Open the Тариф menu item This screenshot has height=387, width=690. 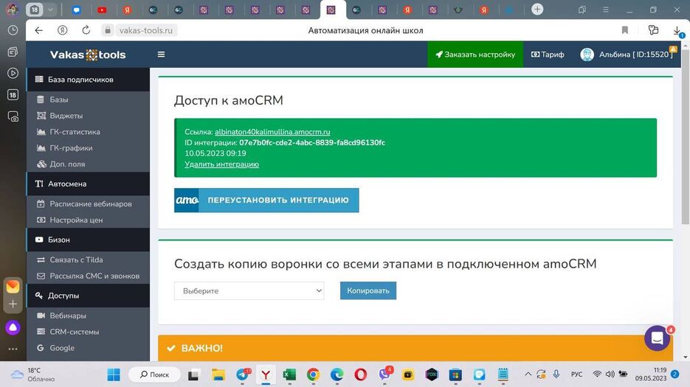coord(548,55)
